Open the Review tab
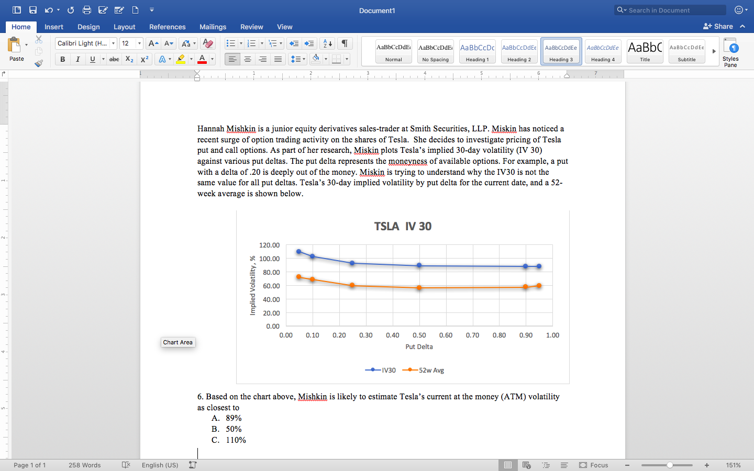The image size is (754, 471). click(x=251, y=27)
